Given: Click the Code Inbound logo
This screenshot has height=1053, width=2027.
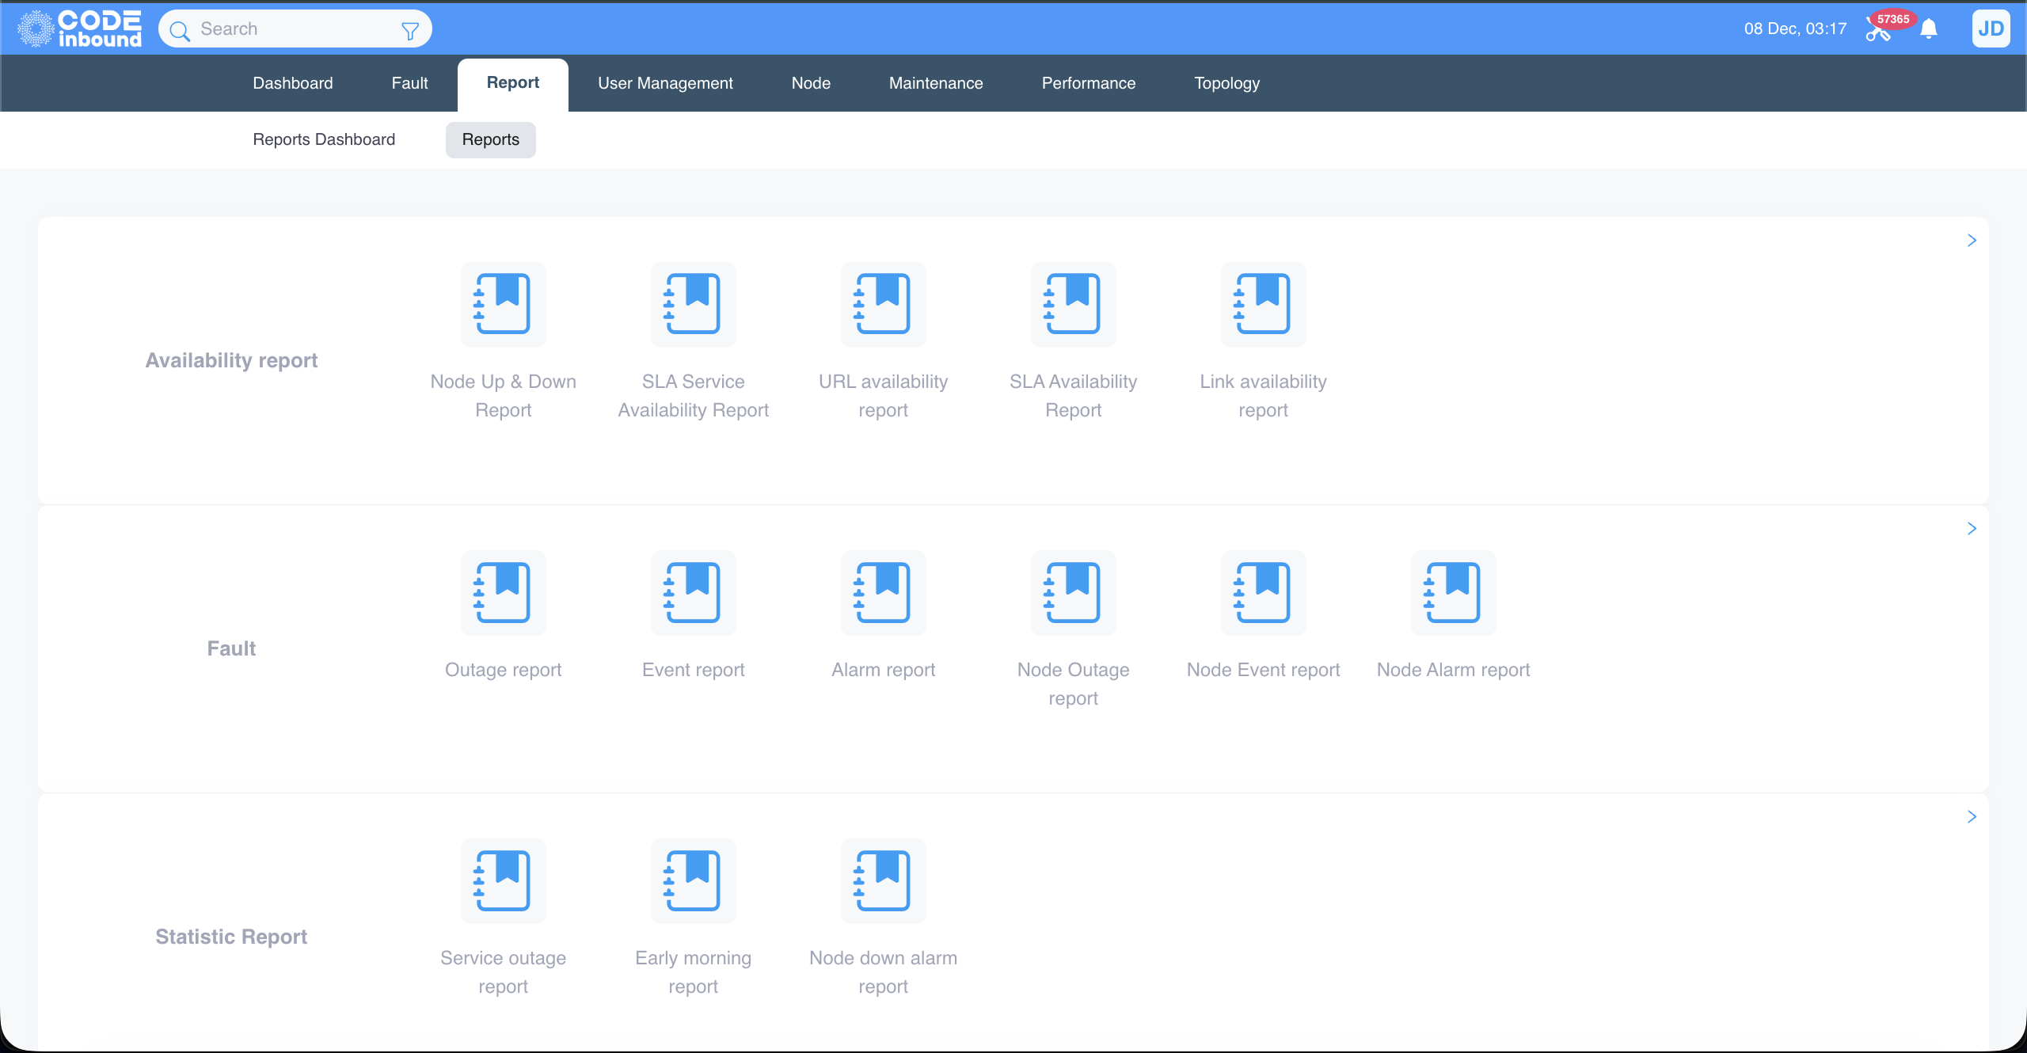Looking at the screenshot, I should pyautogui.click(x=80, y=29).
